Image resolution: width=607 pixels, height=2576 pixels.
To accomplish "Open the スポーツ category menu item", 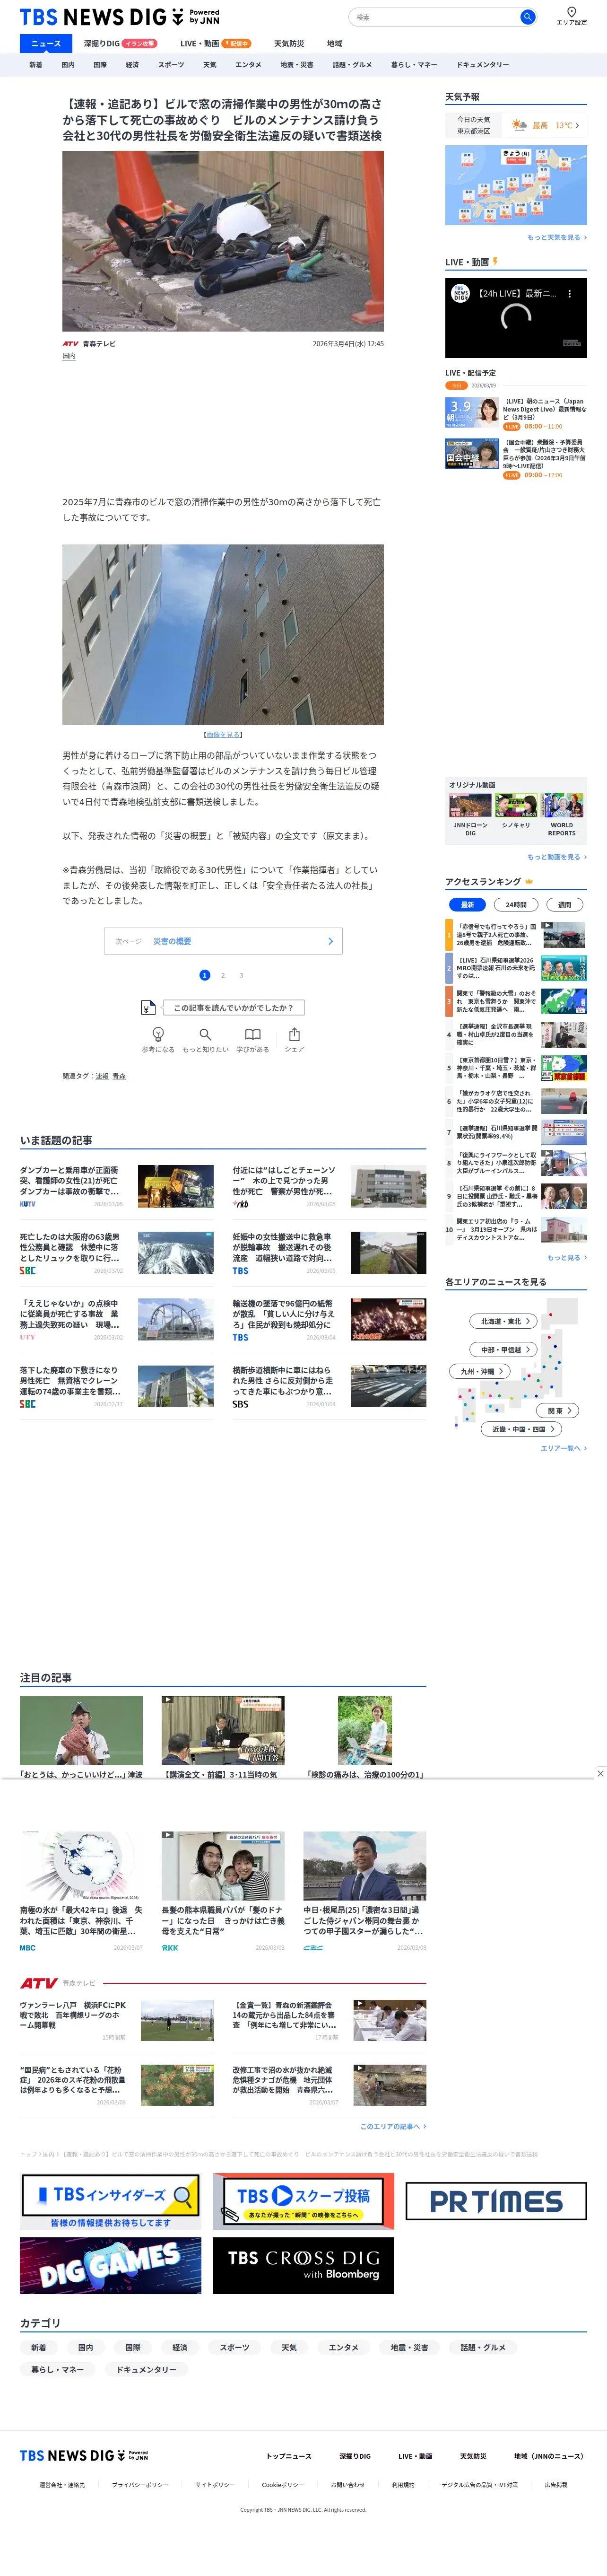I will click(x=171, y=65).
